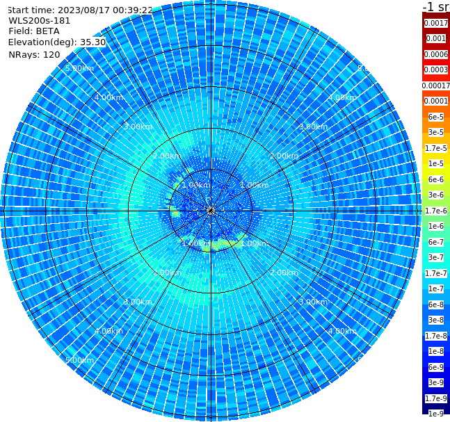Select the 0.0017 colorbar value
Screen dimensions: 450x422
pos(436,23)
